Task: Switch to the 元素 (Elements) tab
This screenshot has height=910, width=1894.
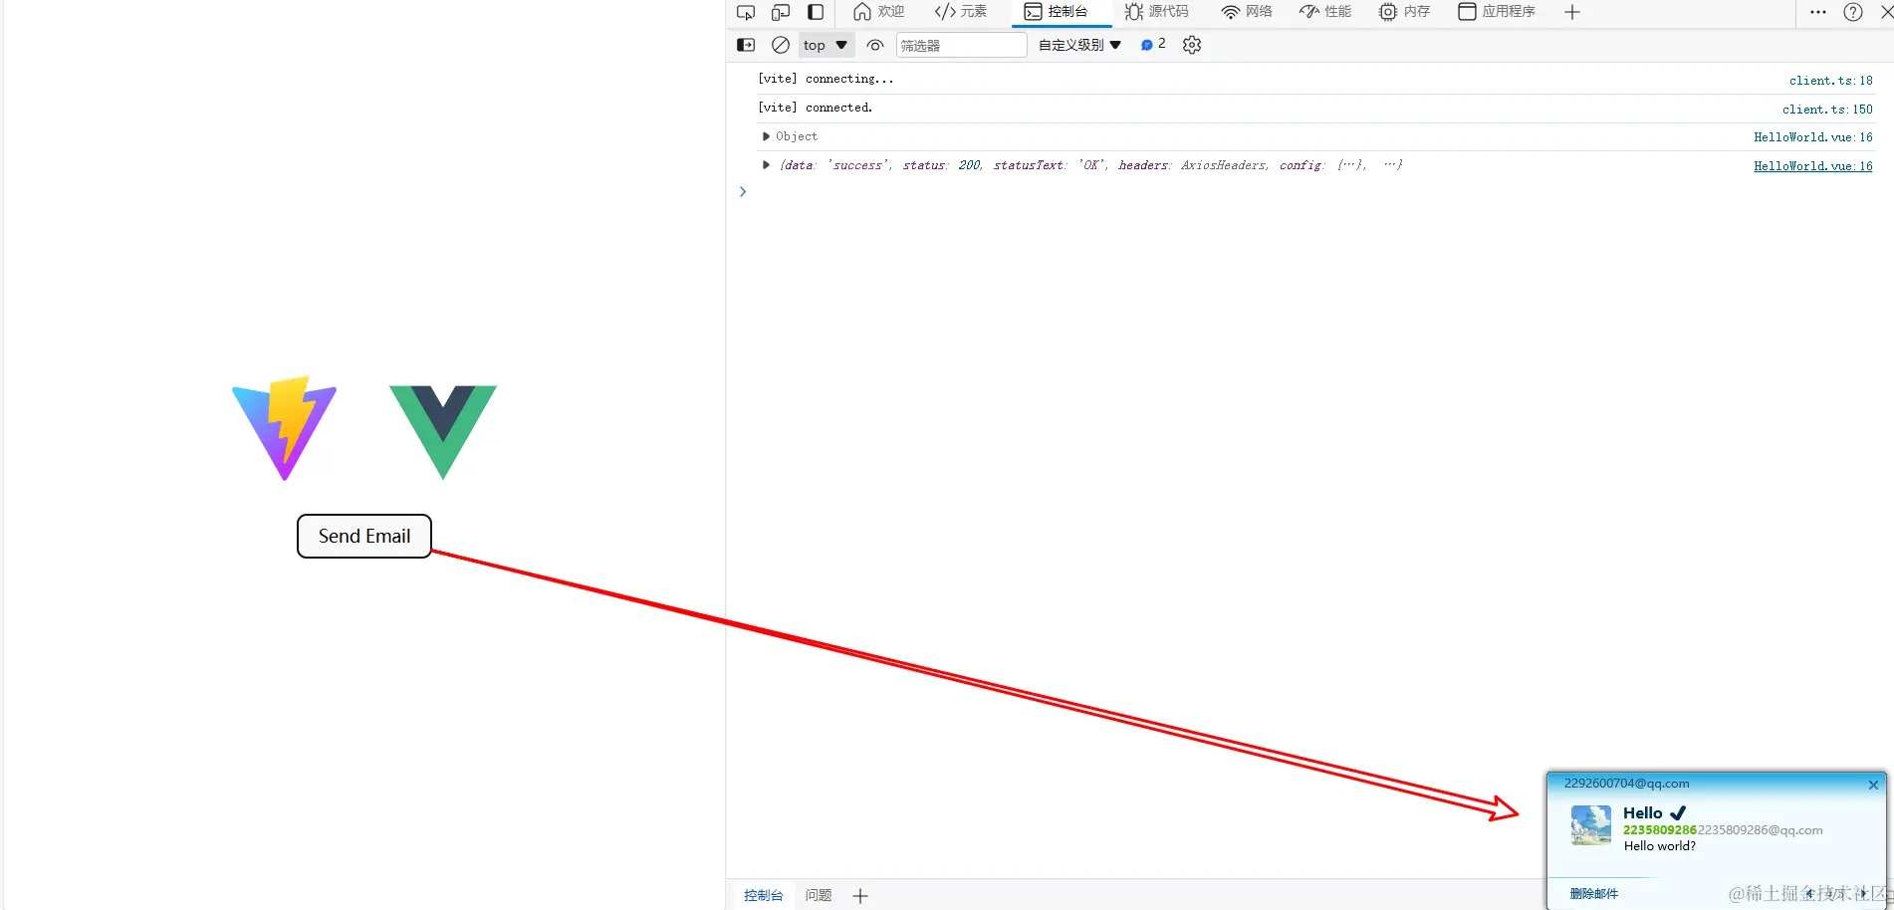Action: (x=961, y=12)
